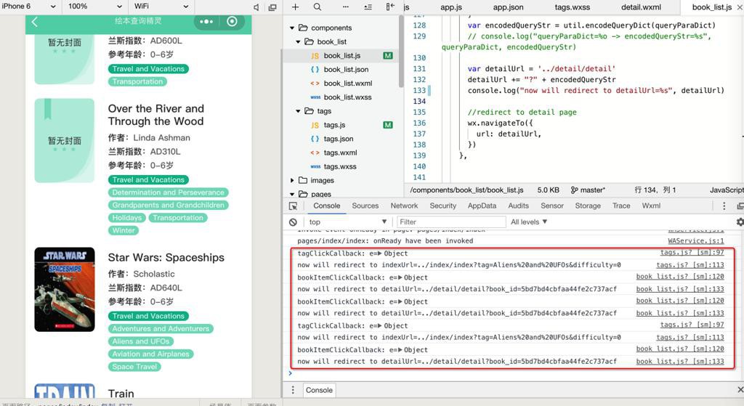
Task: Open the top context dropdown in console
Action: (348, 222)
